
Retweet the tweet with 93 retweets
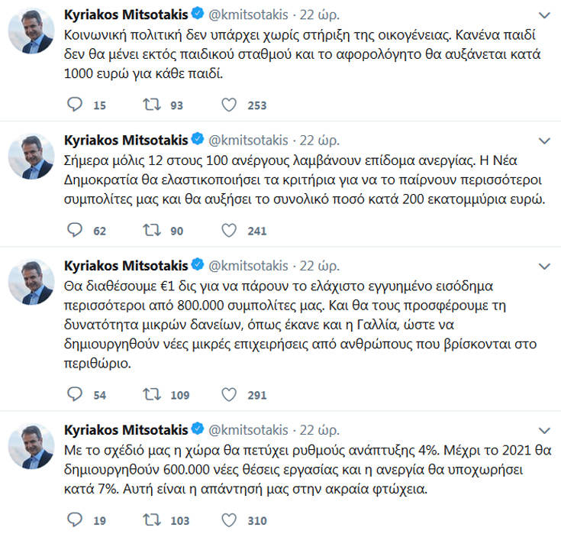click(x=151, y=105)
